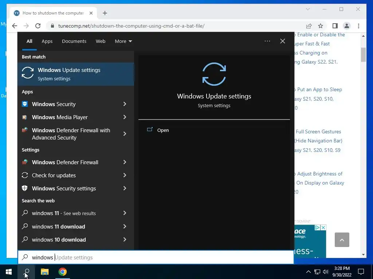Open the notification center icon
Screen dimensions: 373x279
(361, 272)
